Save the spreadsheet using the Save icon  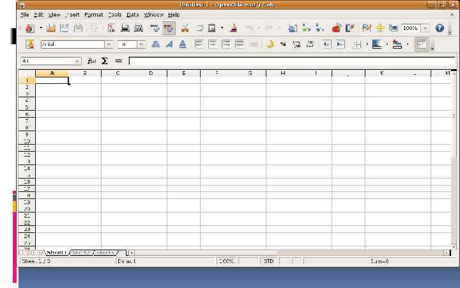[65, 28]
